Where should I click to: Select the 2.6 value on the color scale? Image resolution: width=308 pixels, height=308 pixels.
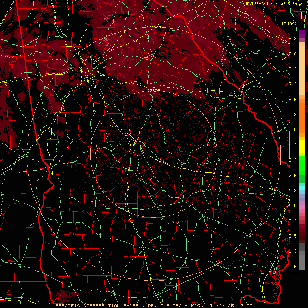[x=293, y=176]
